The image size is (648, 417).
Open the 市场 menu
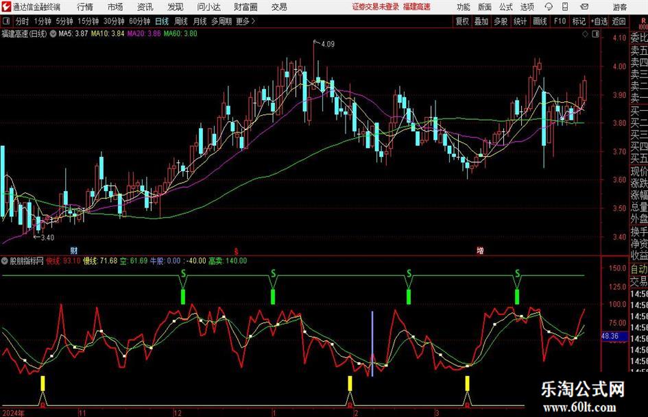(x=115, y=7)
